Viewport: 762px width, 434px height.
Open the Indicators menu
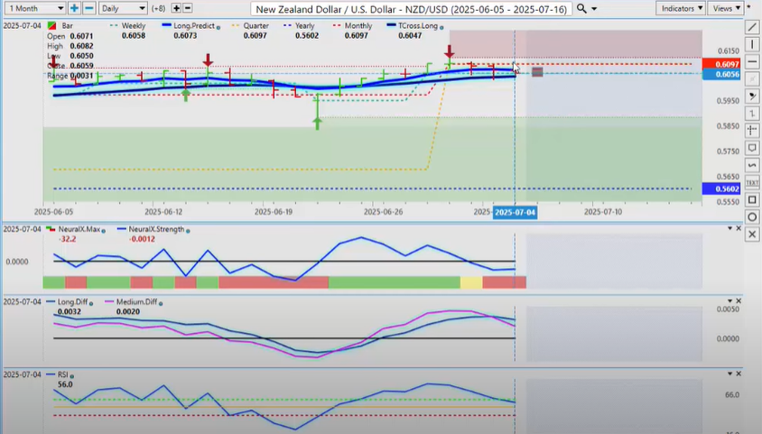[x=680, y=8]
